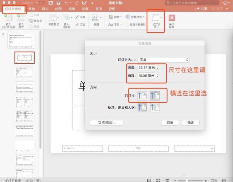Screen dimensions: 233x182
Task: Switch to the 插入 (Insert) tab
Action: point(45,9)
